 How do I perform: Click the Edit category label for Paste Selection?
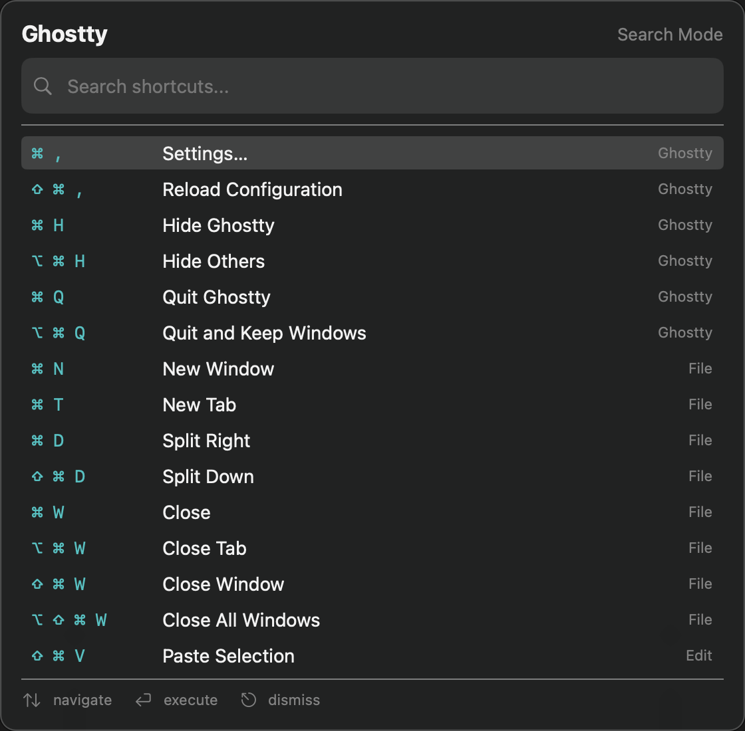point(698,655)
